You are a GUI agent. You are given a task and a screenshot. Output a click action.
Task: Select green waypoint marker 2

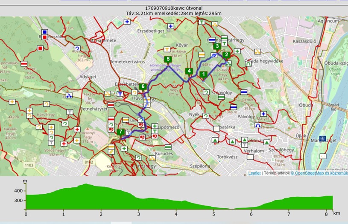pyautogui.click(x=227, y=55)
